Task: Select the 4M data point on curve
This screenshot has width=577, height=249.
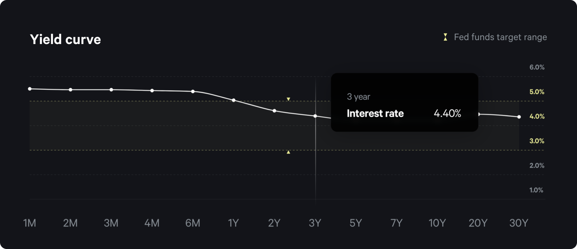Action: point(152,91)
